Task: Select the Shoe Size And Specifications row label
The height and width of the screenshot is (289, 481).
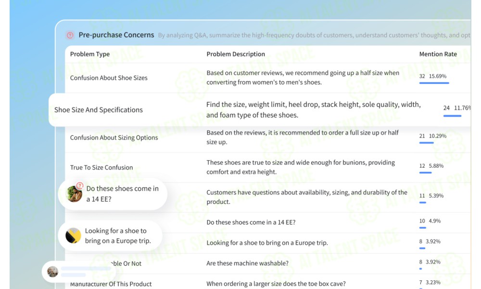Action: tap(99, 110)
